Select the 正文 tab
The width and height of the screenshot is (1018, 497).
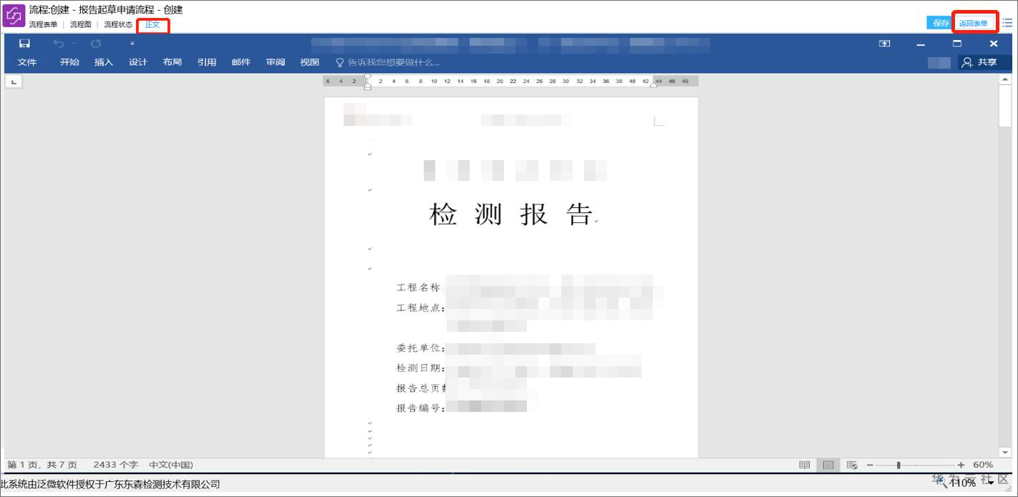(152, 25)
